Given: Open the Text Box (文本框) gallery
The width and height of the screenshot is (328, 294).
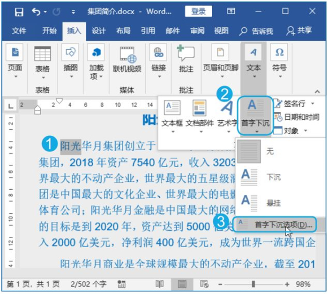Looking at the screenshot, I should (172, 115).
